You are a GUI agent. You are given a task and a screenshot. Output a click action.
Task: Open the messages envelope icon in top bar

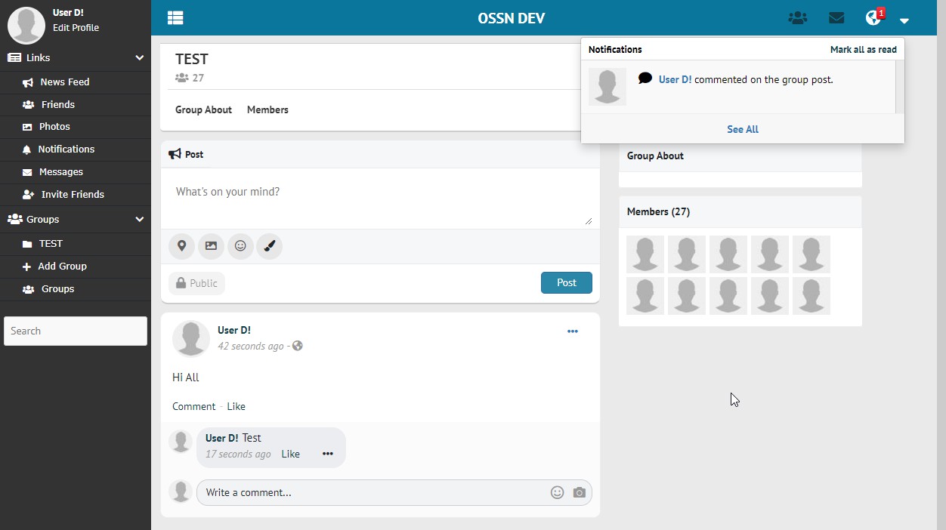click(836, 18)
